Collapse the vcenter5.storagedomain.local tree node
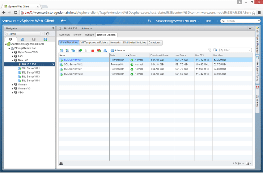The image size is (263, 174). pos(6,44)
